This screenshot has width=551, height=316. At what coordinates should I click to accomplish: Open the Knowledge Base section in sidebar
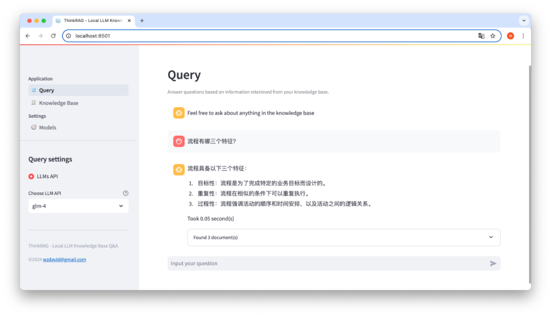click(58, 103)
